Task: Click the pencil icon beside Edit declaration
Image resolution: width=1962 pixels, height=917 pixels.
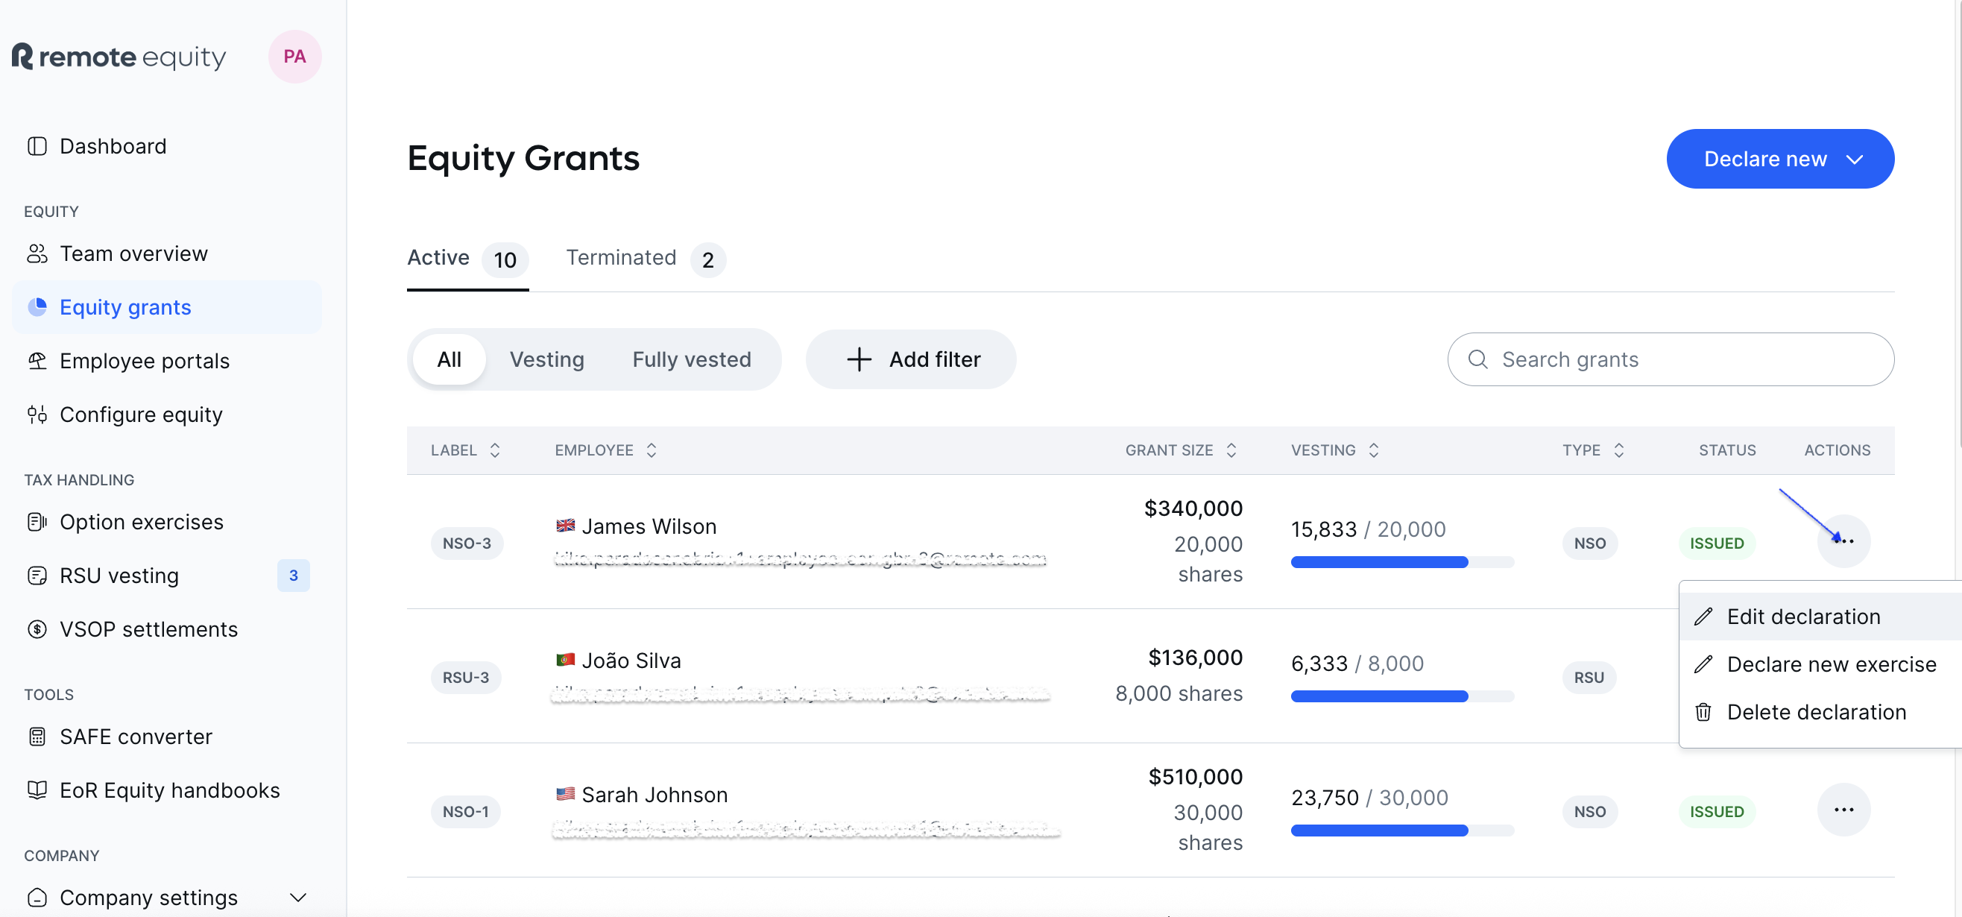Action: tap(1703, 616)
